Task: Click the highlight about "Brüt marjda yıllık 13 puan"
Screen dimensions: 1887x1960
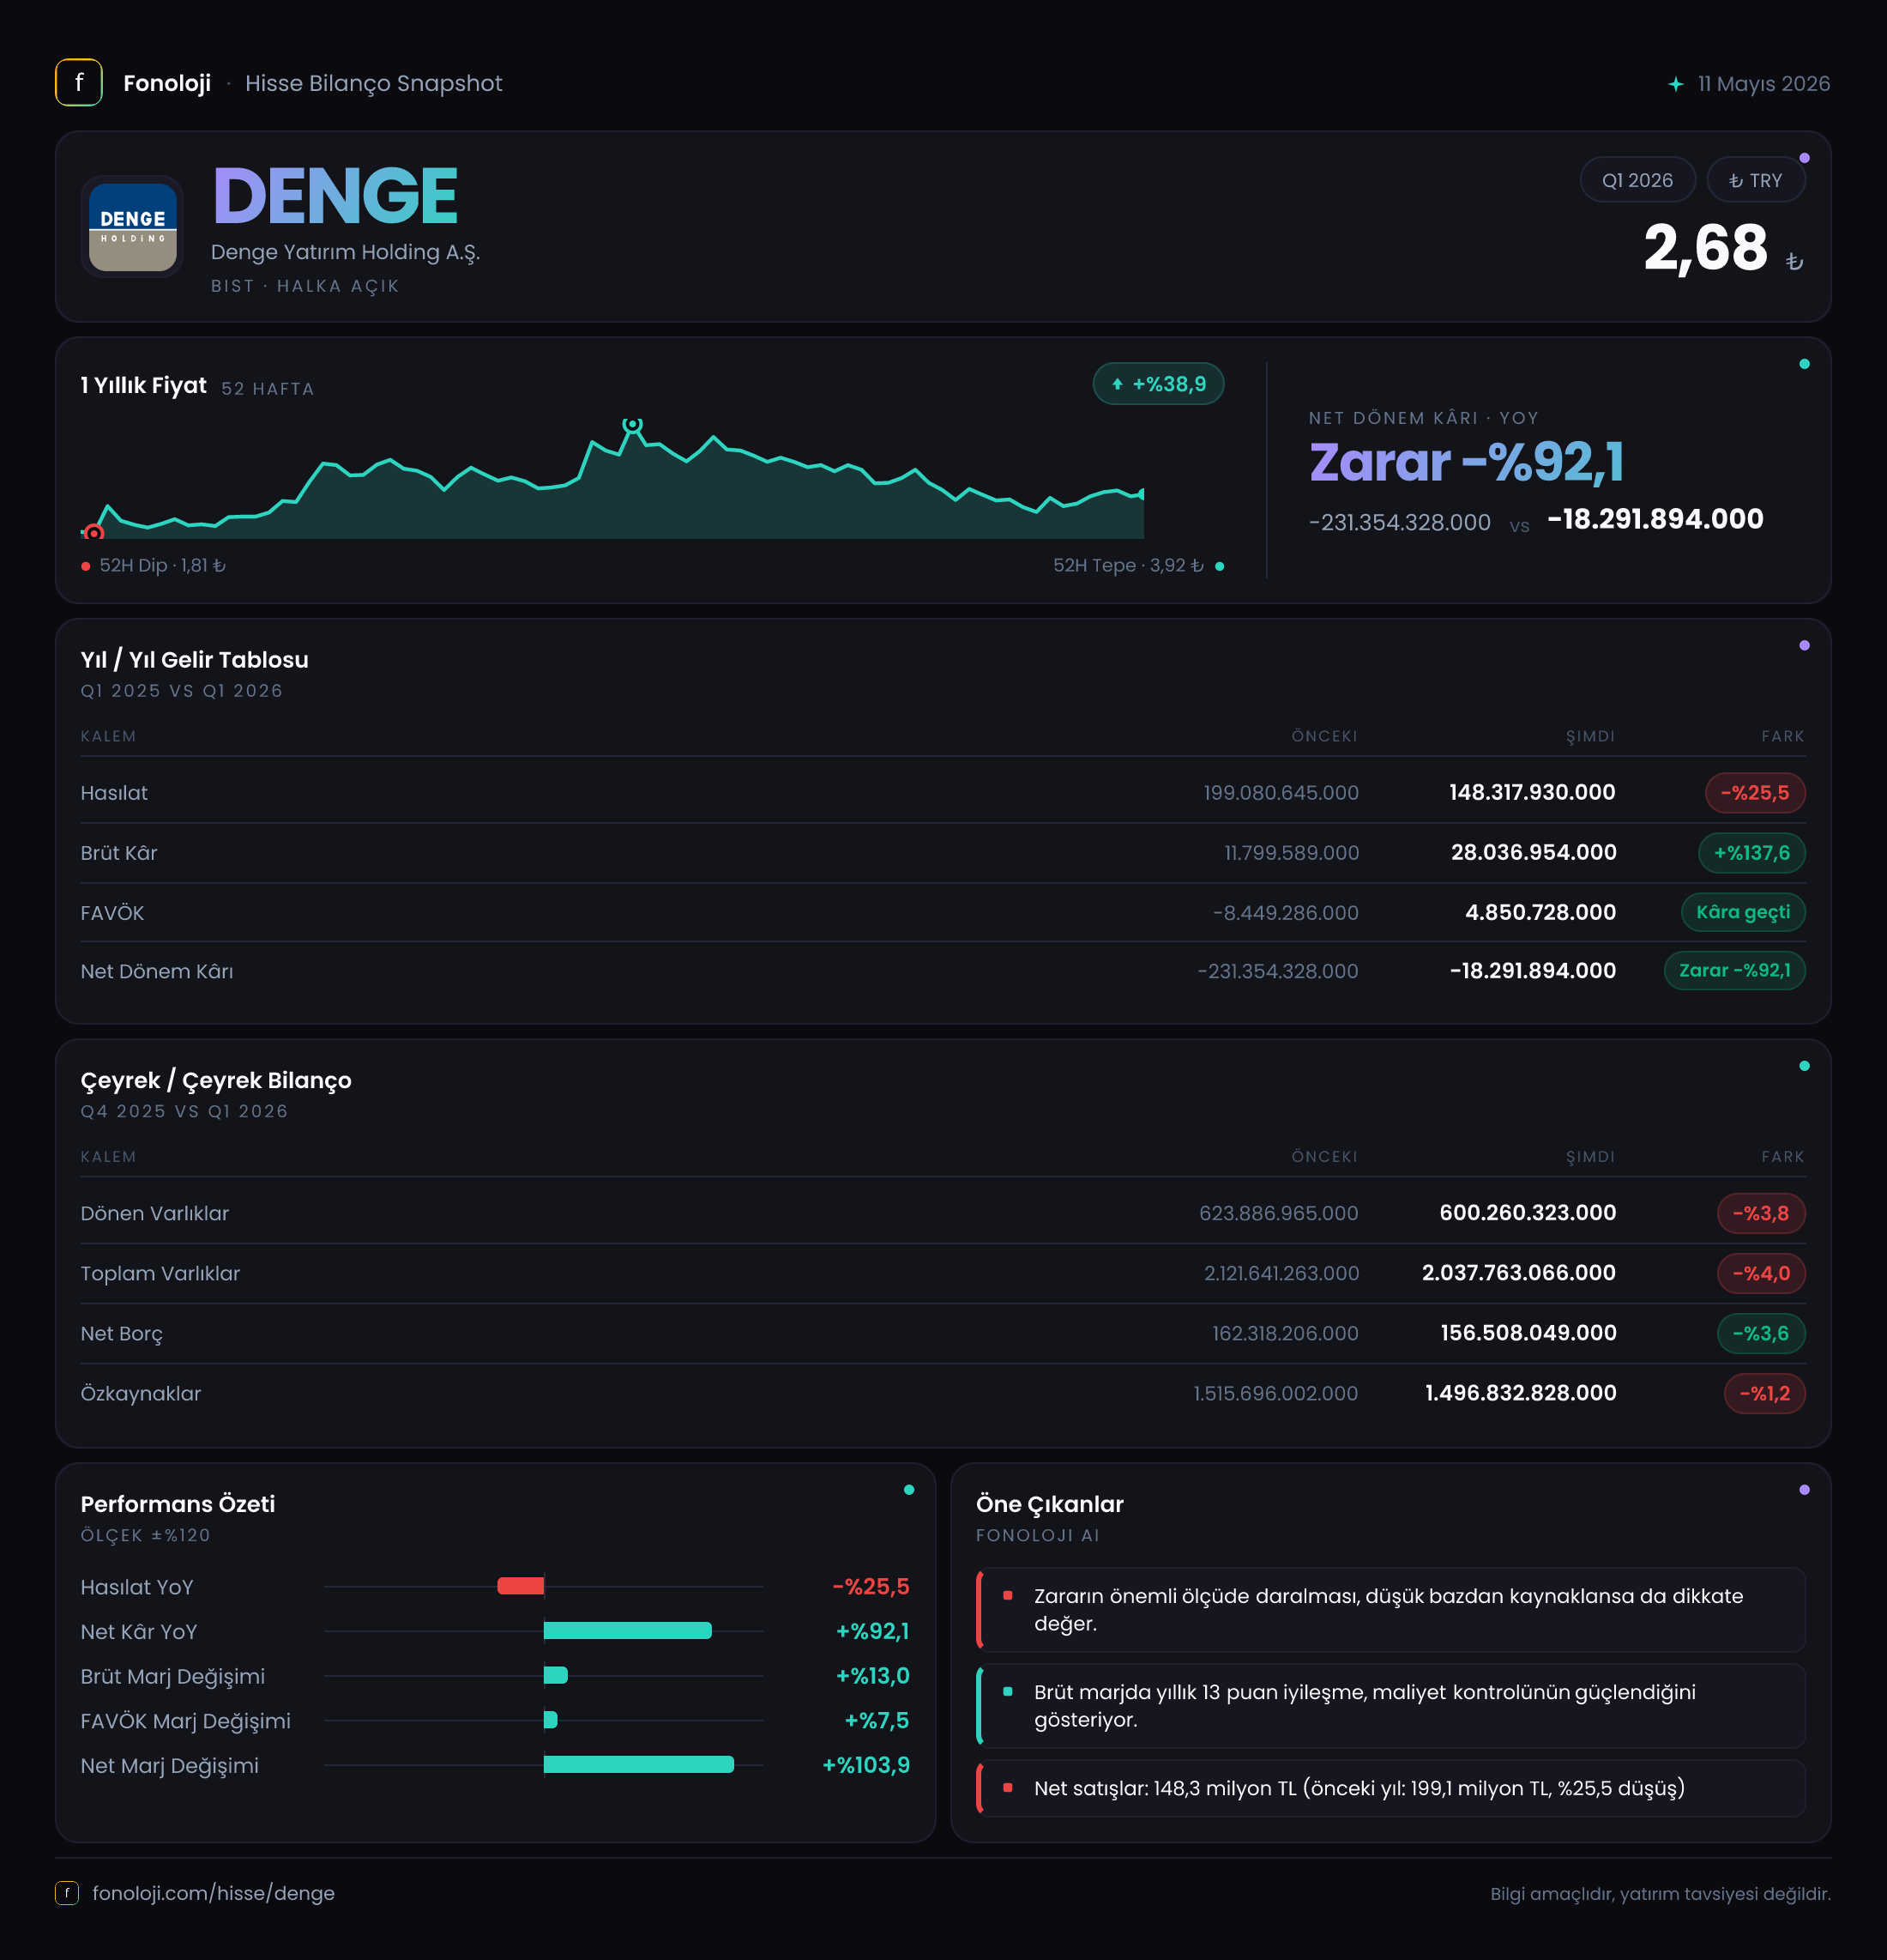Action: coord(1391,1706)
